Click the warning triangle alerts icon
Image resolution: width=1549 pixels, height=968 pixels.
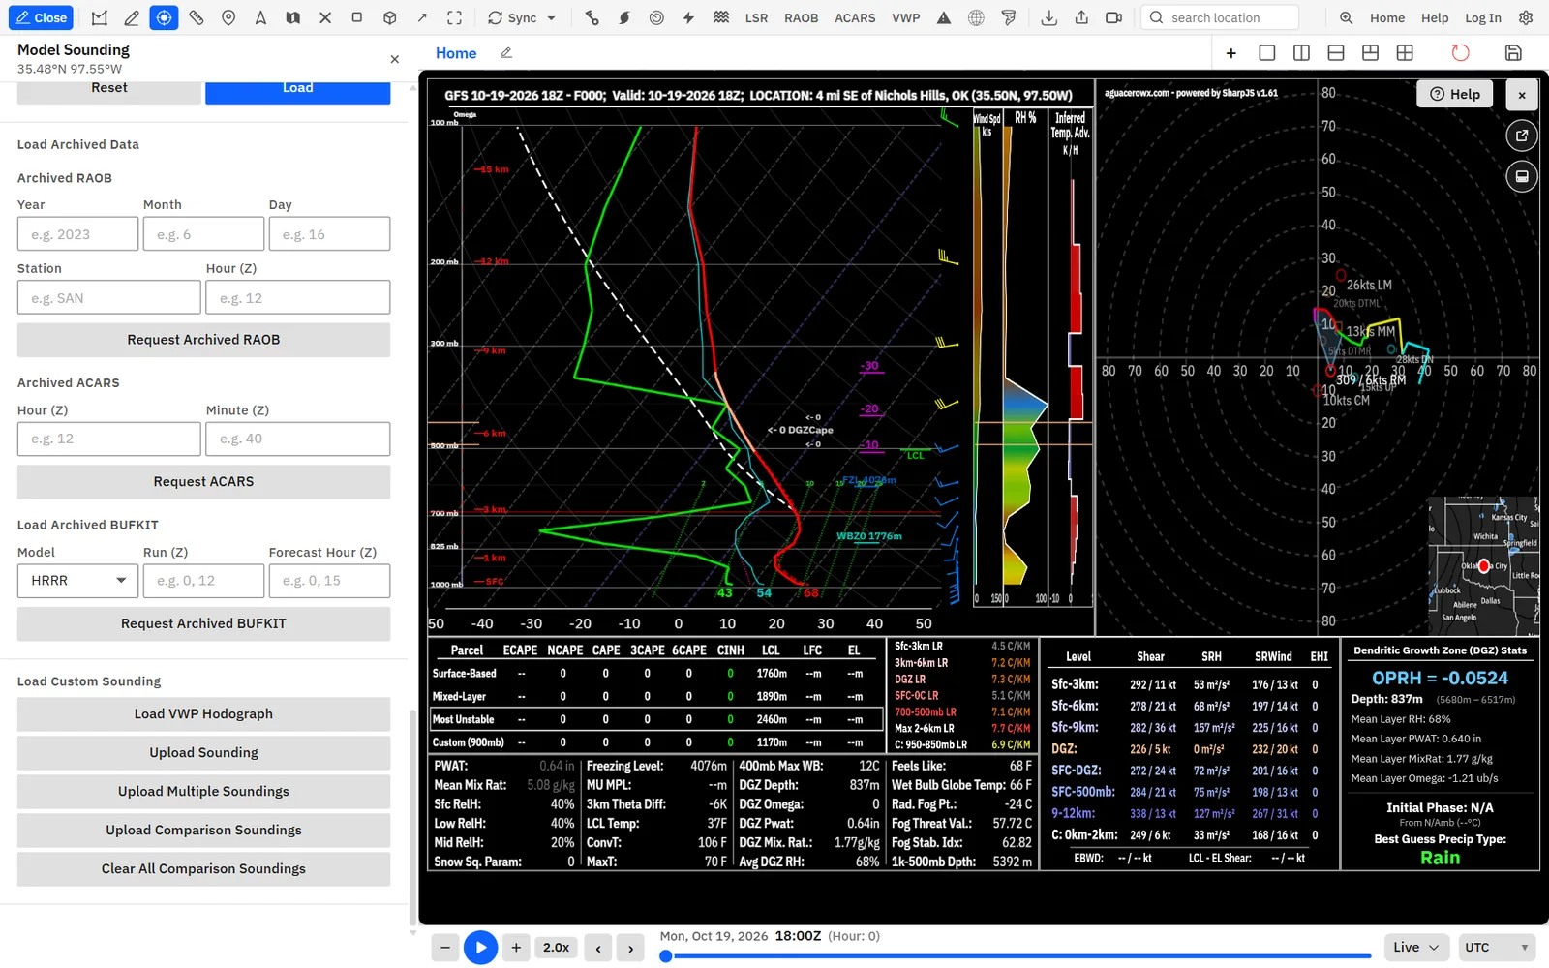click(x=944, y=17)
